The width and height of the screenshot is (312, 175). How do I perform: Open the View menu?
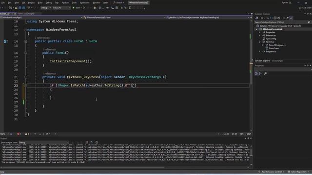[17, 3]
